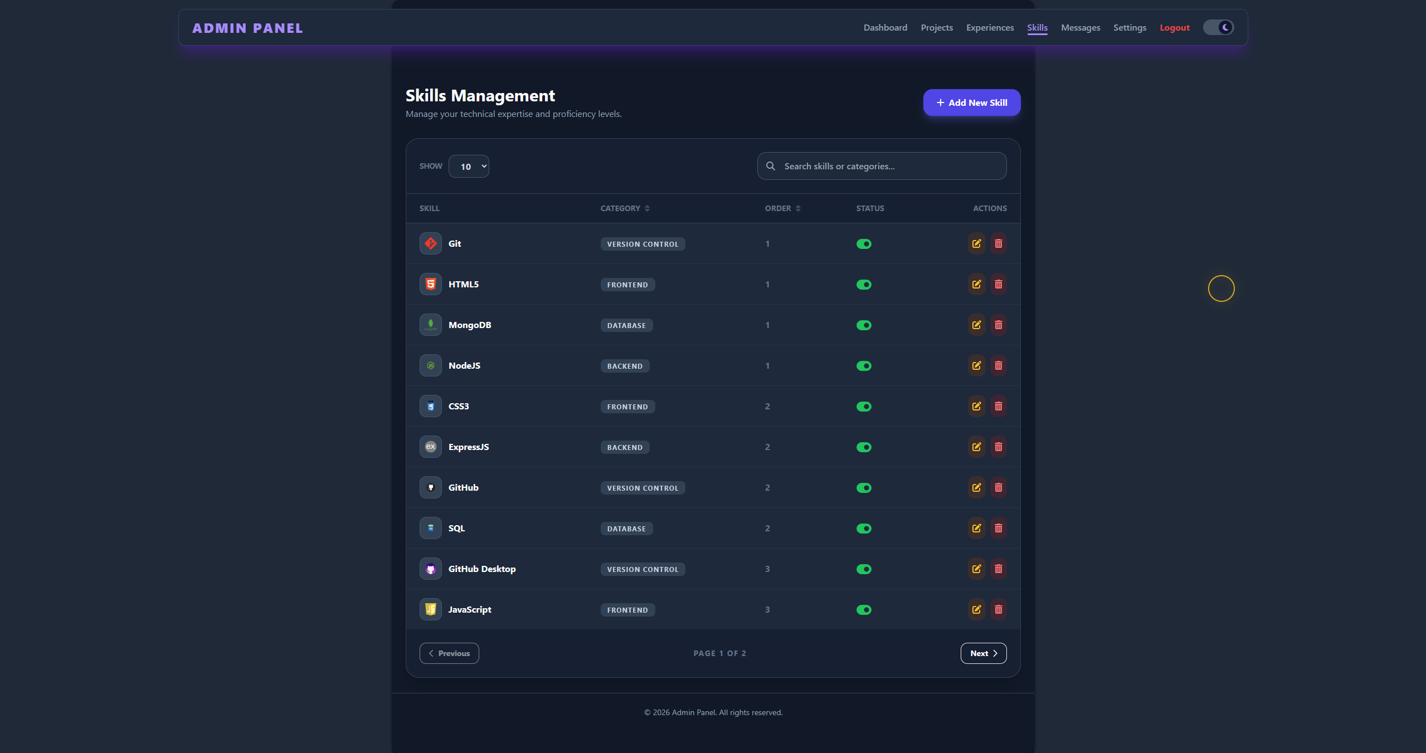The height and width of the screenshot is (753, 1426).
Task: Toggle NodeJS status switch
Action: tap(864, 366)
